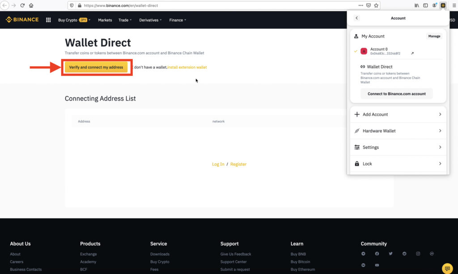Viewport: 458px width, 274px height.
Task: Click the site security padlock icon
Action: click(x=80, y=5)
